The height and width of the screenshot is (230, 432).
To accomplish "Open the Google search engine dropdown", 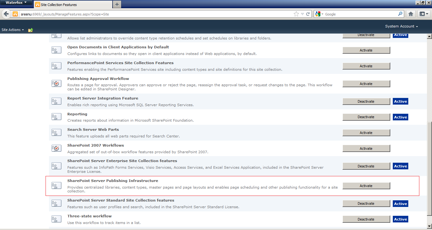I will 319,14.
